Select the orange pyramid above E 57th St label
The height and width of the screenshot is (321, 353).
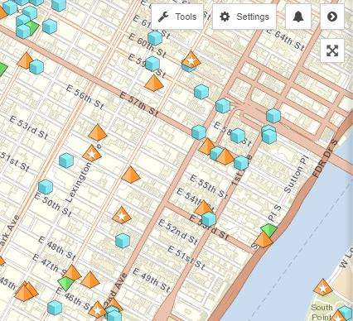click(154, 83)
